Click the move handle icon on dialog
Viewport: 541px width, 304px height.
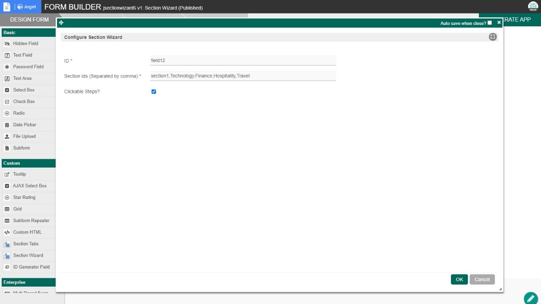click(61, 23)
